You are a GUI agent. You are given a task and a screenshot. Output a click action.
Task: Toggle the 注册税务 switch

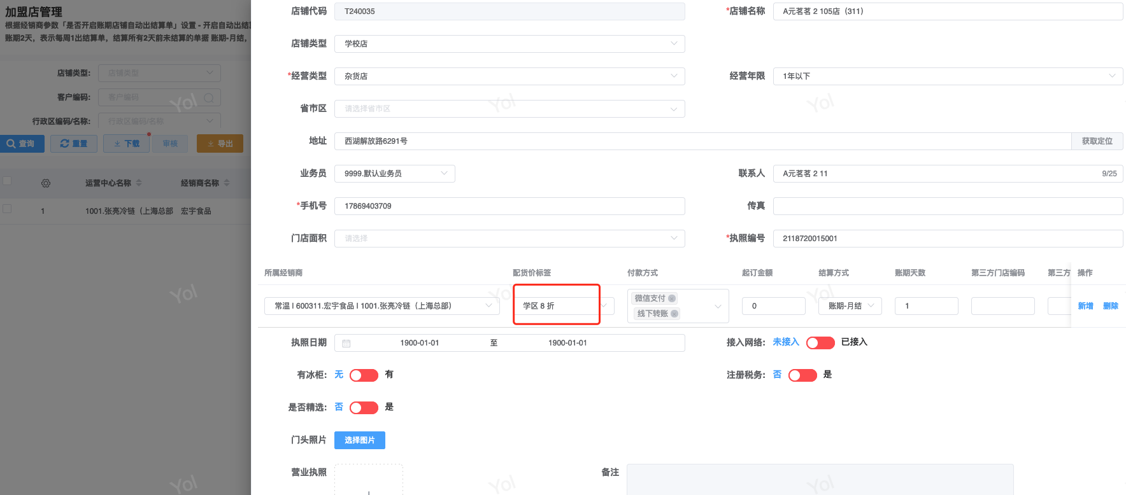[802, 375]
